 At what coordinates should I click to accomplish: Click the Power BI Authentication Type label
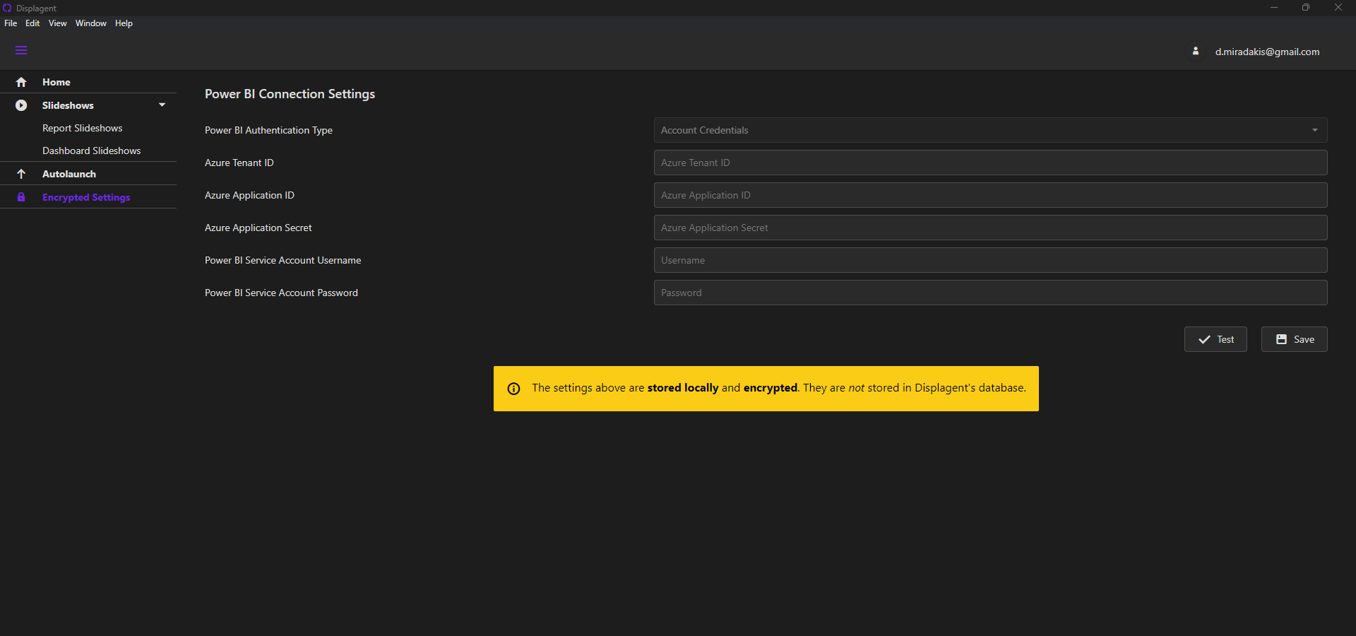pyautogui.click(x=268, y=130)
